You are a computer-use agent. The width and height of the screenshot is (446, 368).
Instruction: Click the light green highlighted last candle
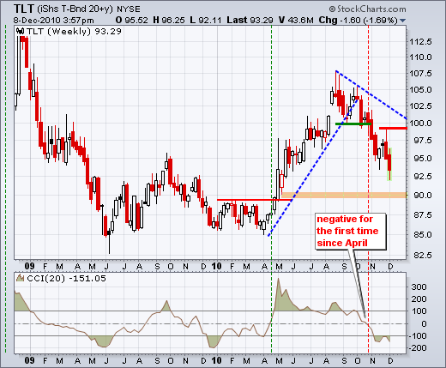(389, 164)
